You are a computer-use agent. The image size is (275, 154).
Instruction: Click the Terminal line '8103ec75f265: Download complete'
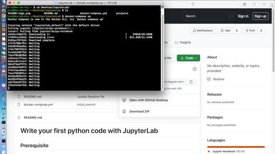click(31, 40)
